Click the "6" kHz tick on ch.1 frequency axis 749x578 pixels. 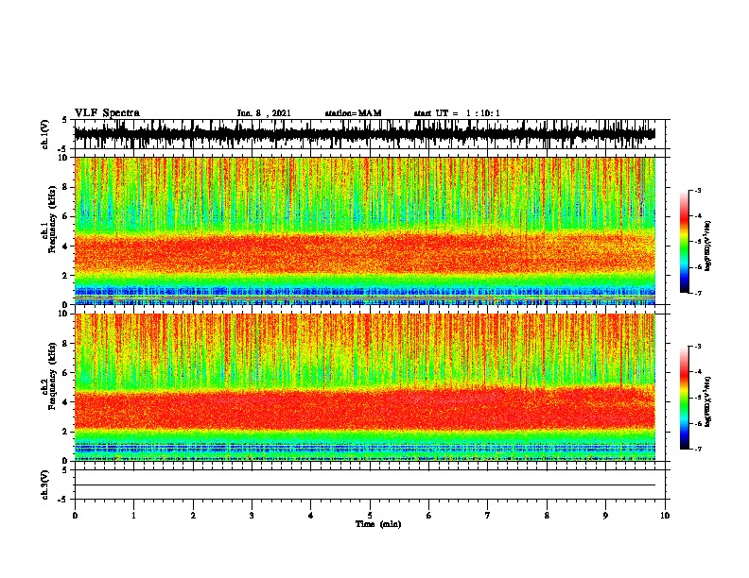[x=65, y=216]
